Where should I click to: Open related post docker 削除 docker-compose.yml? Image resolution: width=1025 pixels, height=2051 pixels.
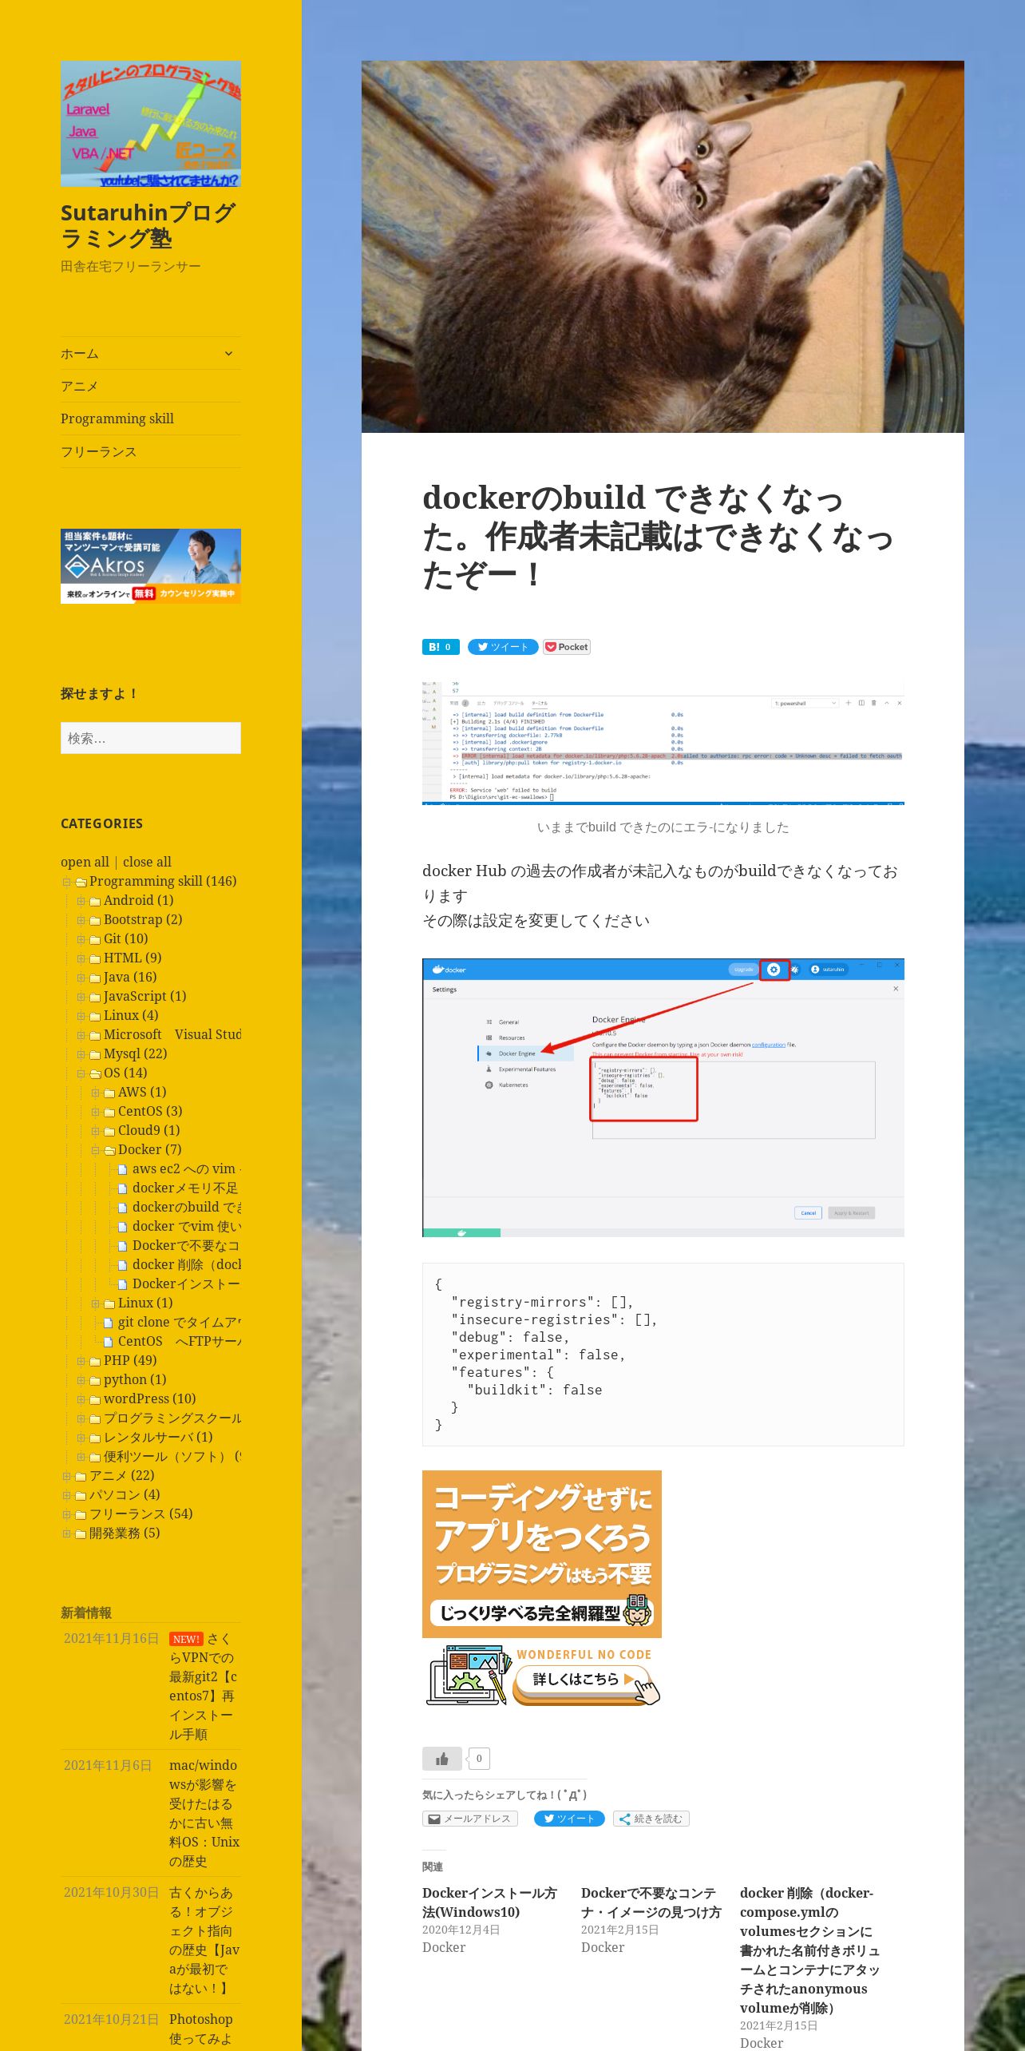809,1950
